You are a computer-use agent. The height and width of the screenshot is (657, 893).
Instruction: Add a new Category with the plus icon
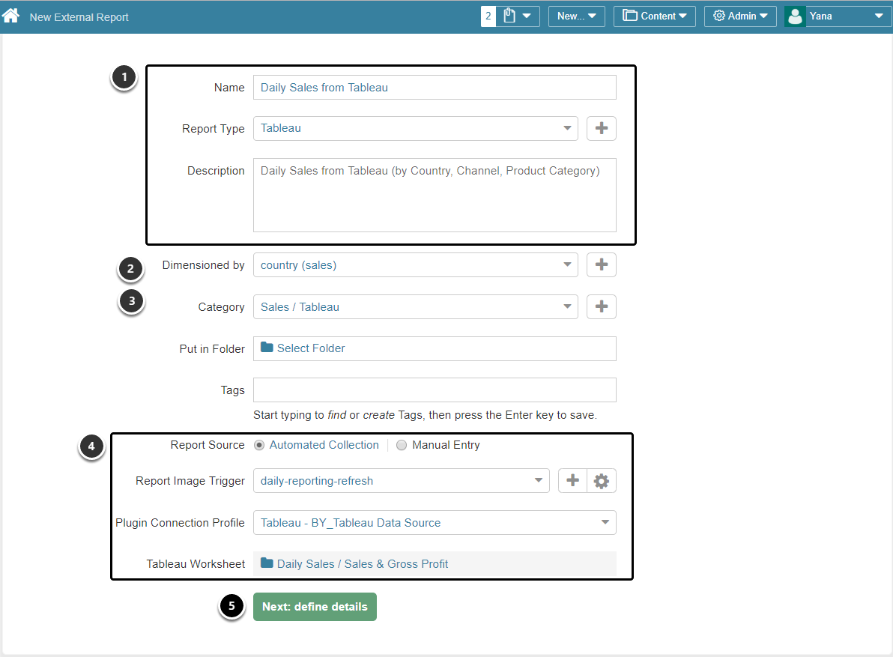[x=601, y=306]
